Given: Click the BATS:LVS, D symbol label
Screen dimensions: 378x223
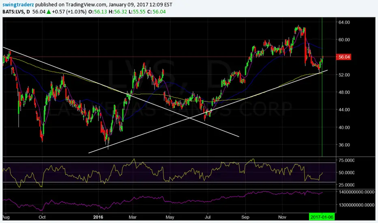Looking at the screenshot, I should point(16,12).
